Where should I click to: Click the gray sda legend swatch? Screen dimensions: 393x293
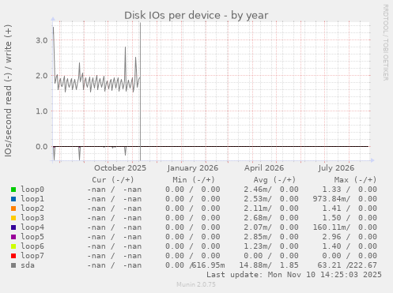tap(13, 265)
